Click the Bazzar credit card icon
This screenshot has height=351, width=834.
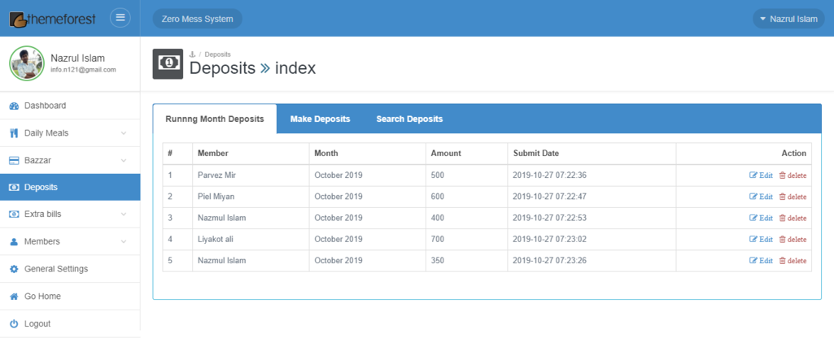pos(14,160)
